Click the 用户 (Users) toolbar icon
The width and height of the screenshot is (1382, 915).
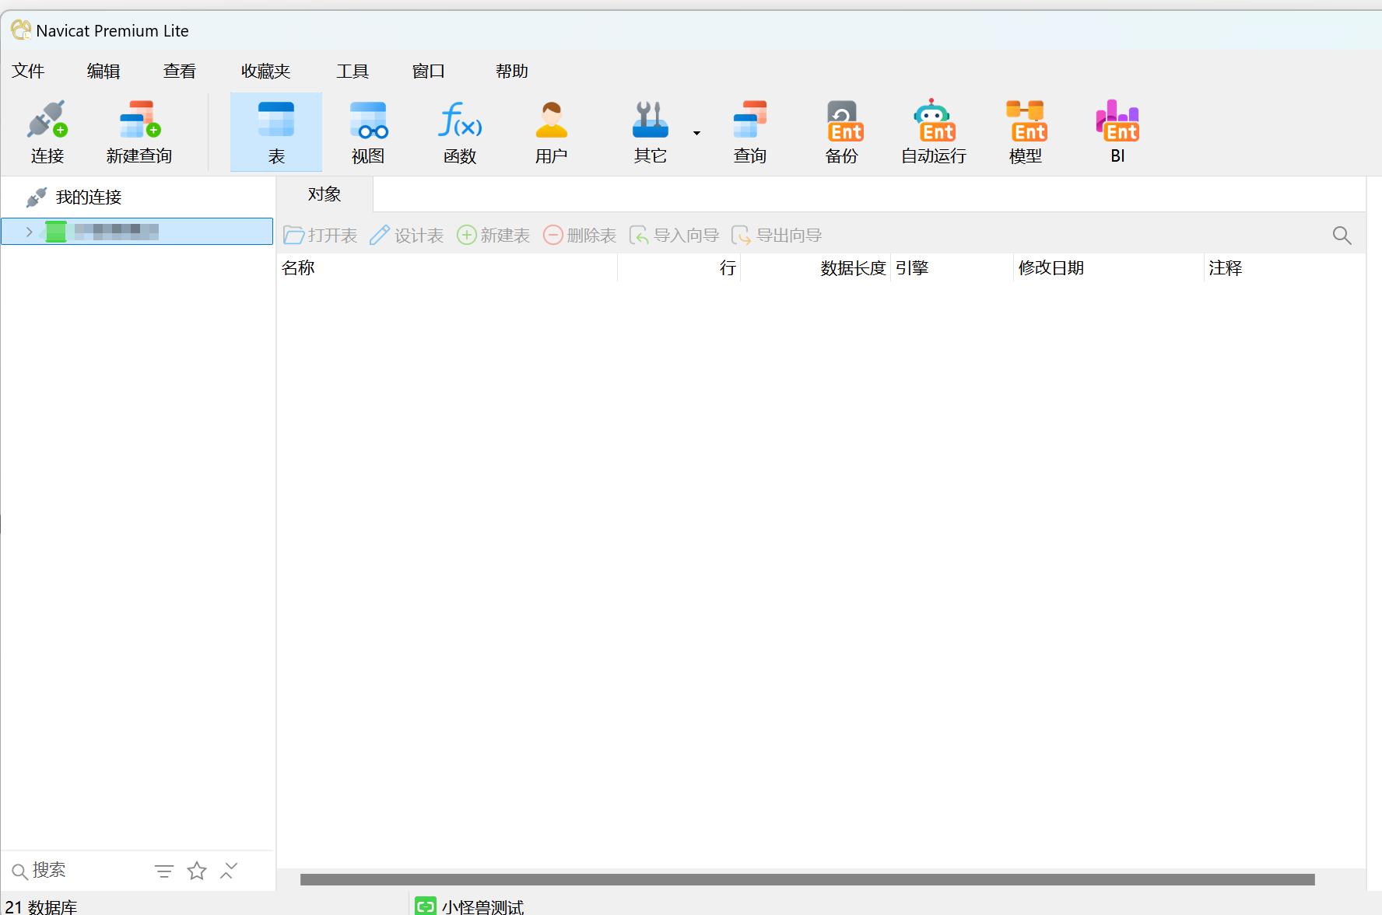click(552, 131)
